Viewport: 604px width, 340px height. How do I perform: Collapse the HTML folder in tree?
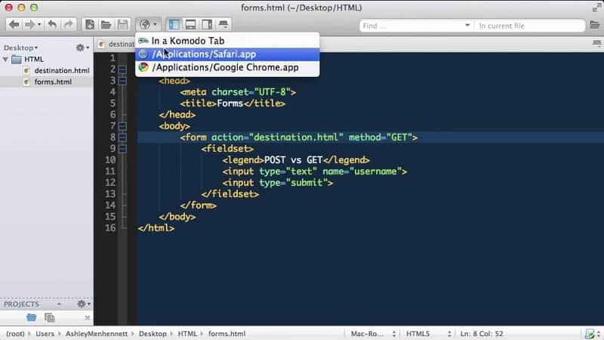click(x=5, y=60)
